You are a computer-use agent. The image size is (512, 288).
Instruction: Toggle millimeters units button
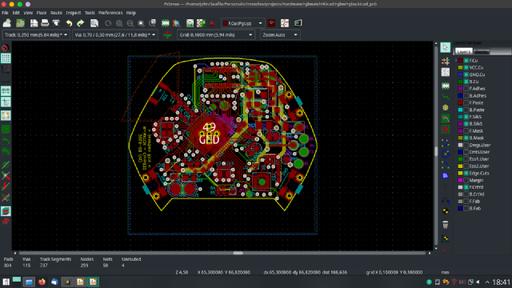click(x=6, y=91)
